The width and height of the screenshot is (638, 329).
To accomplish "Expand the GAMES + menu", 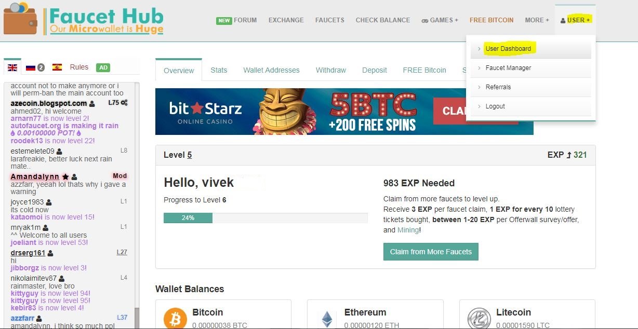I will (440, 20).
